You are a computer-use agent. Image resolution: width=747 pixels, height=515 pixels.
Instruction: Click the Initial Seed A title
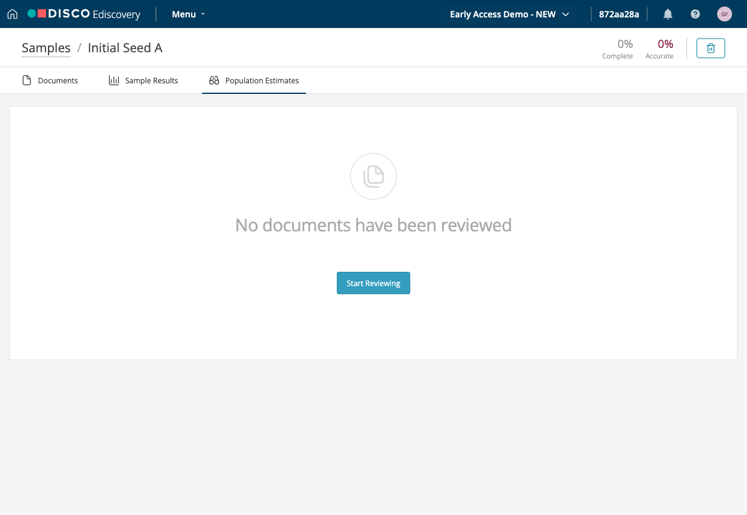click(125, 48)
